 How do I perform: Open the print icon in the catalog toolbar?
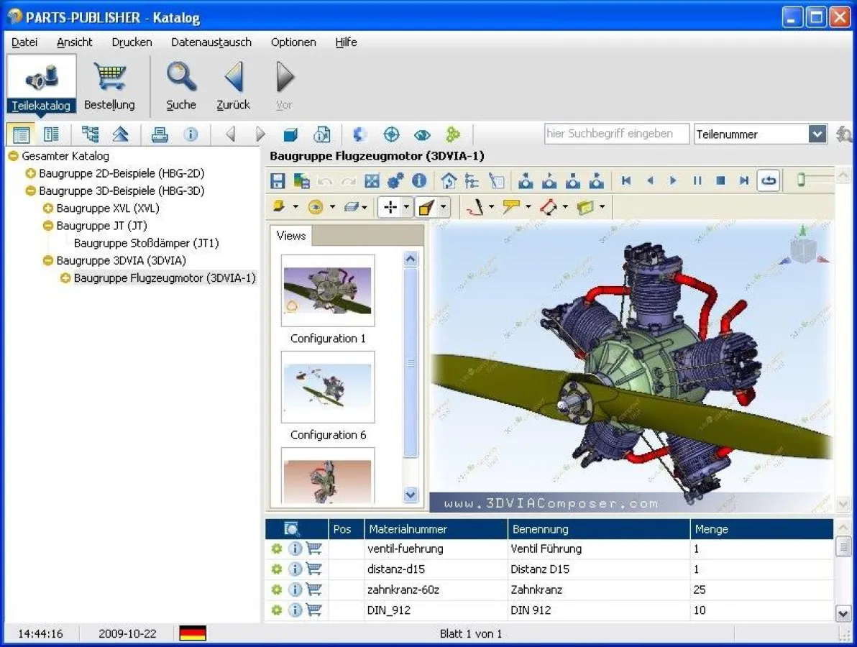click(160, 134)
